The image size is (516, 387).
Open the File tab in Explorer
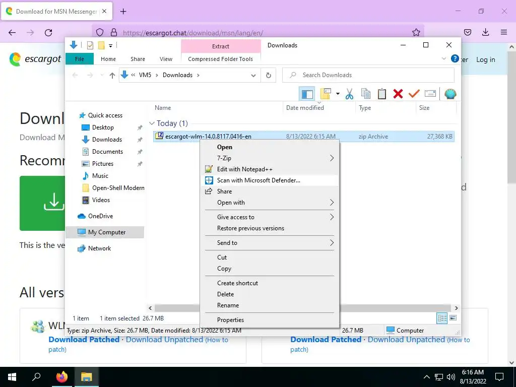(79, 59)
